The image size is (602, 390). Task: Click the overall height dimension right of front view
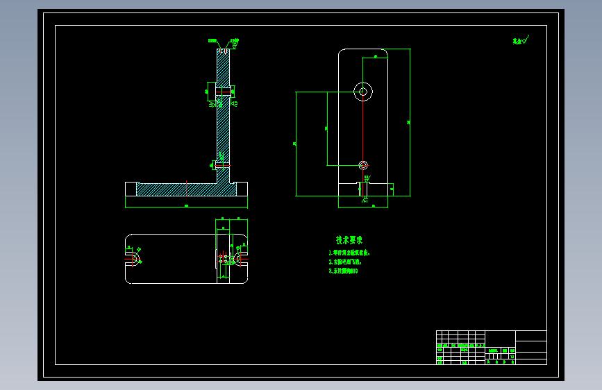(x=409, y=122)
